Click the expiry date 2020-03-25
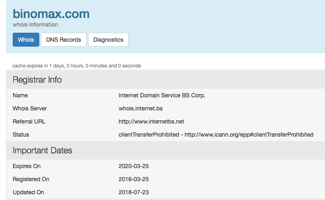 coord(133,166)
